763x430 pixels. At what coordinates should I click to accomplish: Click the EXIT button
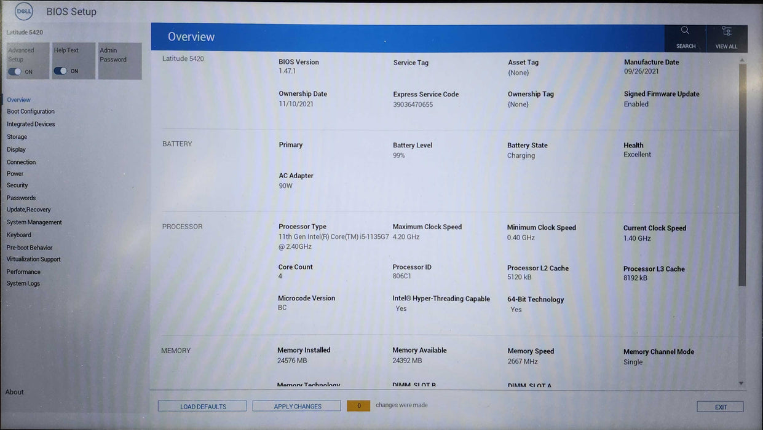pyautogui.click(x=719, y=406)
